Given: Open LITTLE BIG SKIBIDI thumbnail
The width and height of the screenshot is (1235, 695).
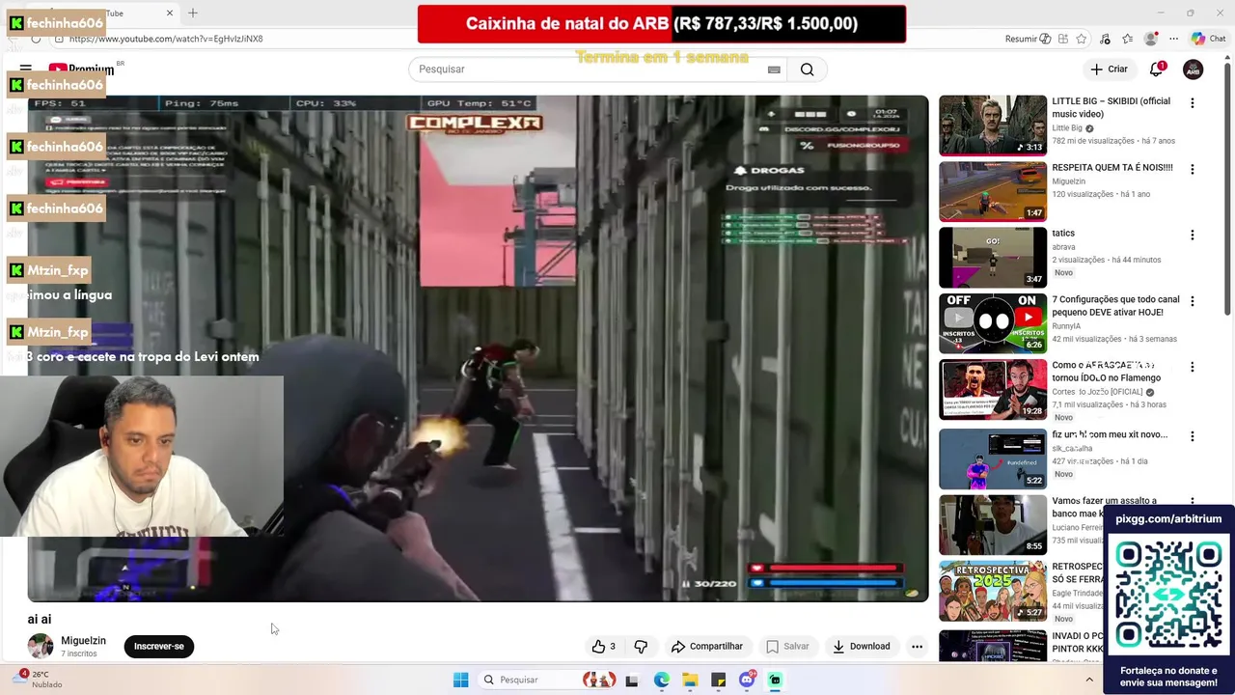Looking at the screenshot, I should pyautogui.click(x=993, y=125).
